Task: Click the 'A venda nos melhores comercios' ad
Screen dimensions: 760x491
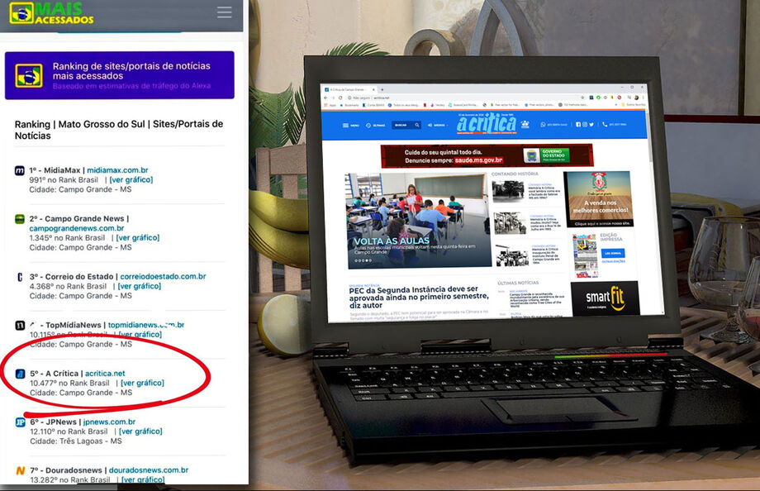Action: click(x=599, y=199)
